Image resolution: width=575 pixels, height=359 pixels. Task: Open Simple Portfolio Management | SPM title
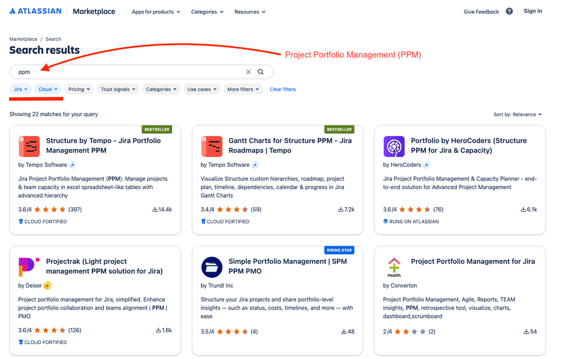(x=288, y=266)
